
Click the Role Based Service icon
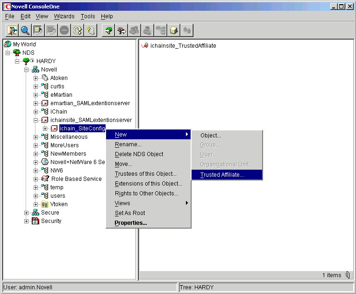(x=45, y=179)
